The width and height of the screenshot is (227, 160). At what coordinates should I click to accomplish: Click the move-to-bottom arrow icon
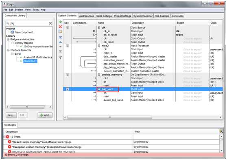point(60,51)
